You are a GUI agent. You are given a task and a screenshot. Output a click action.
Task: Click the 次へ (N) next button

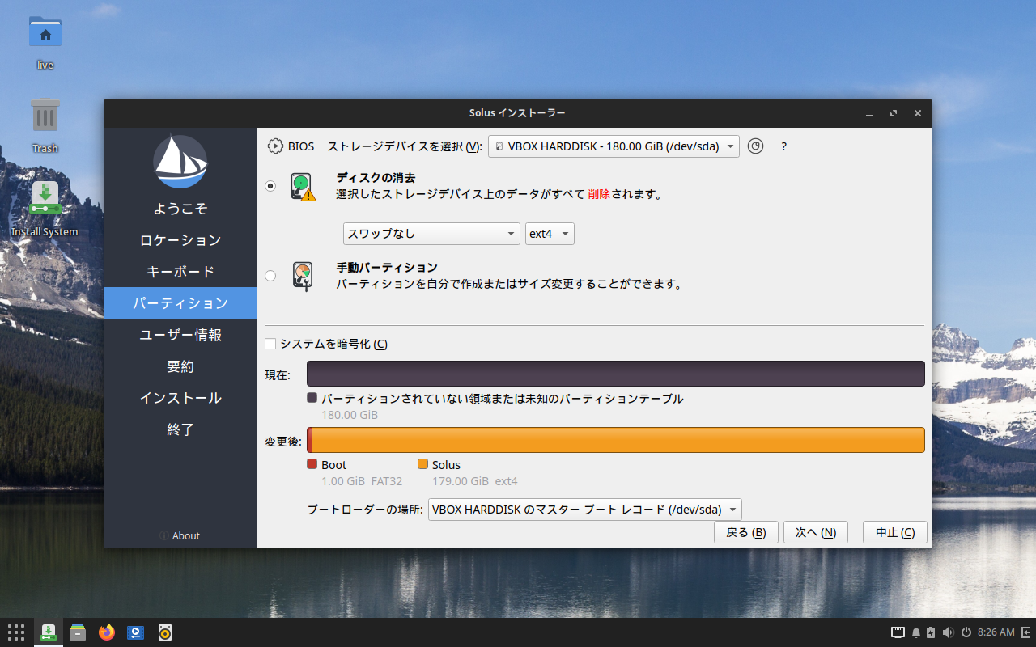pos(816,532)
